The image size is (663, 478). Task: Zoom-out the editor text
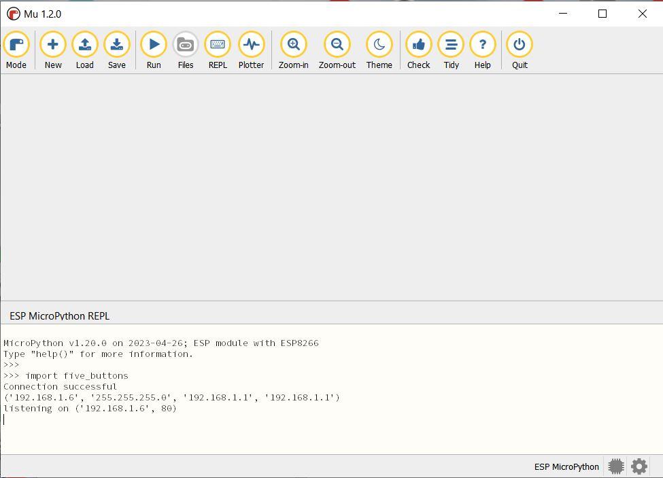click(x=337, y=50)
